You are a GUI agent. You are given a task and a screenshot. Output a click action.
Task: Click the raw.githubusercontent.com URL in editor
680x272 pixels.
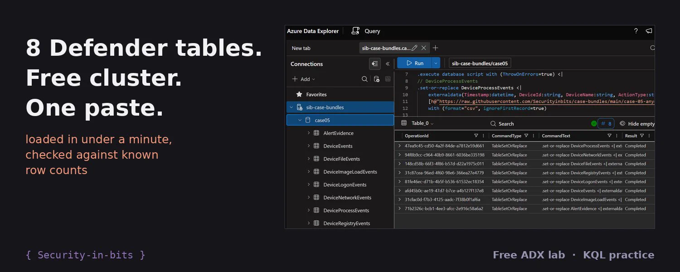tap(547, 102)
